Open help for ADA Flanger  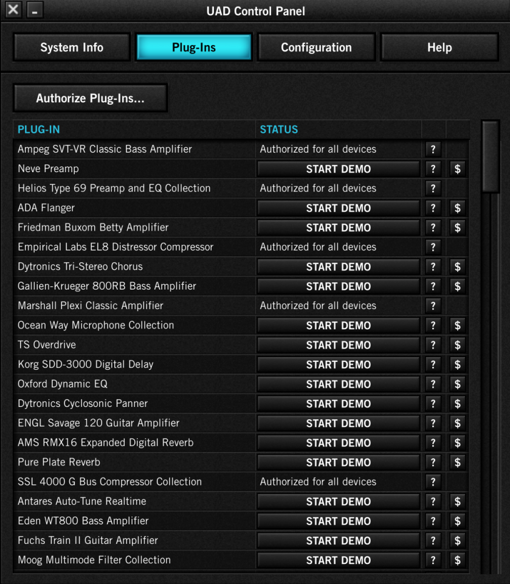tap(433, 208)
